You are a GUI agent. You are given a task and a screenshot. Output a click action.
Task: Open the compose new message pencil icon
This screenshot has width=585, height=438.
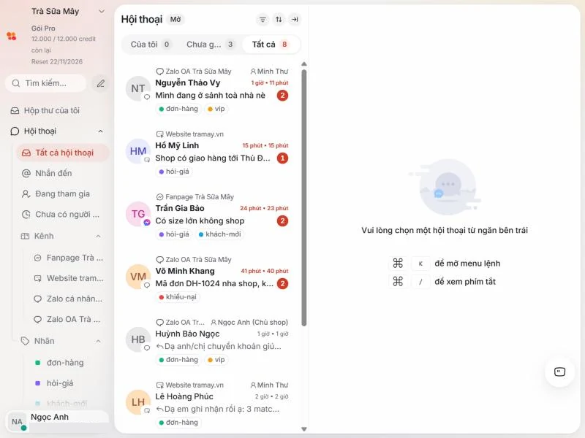point(100,83)
